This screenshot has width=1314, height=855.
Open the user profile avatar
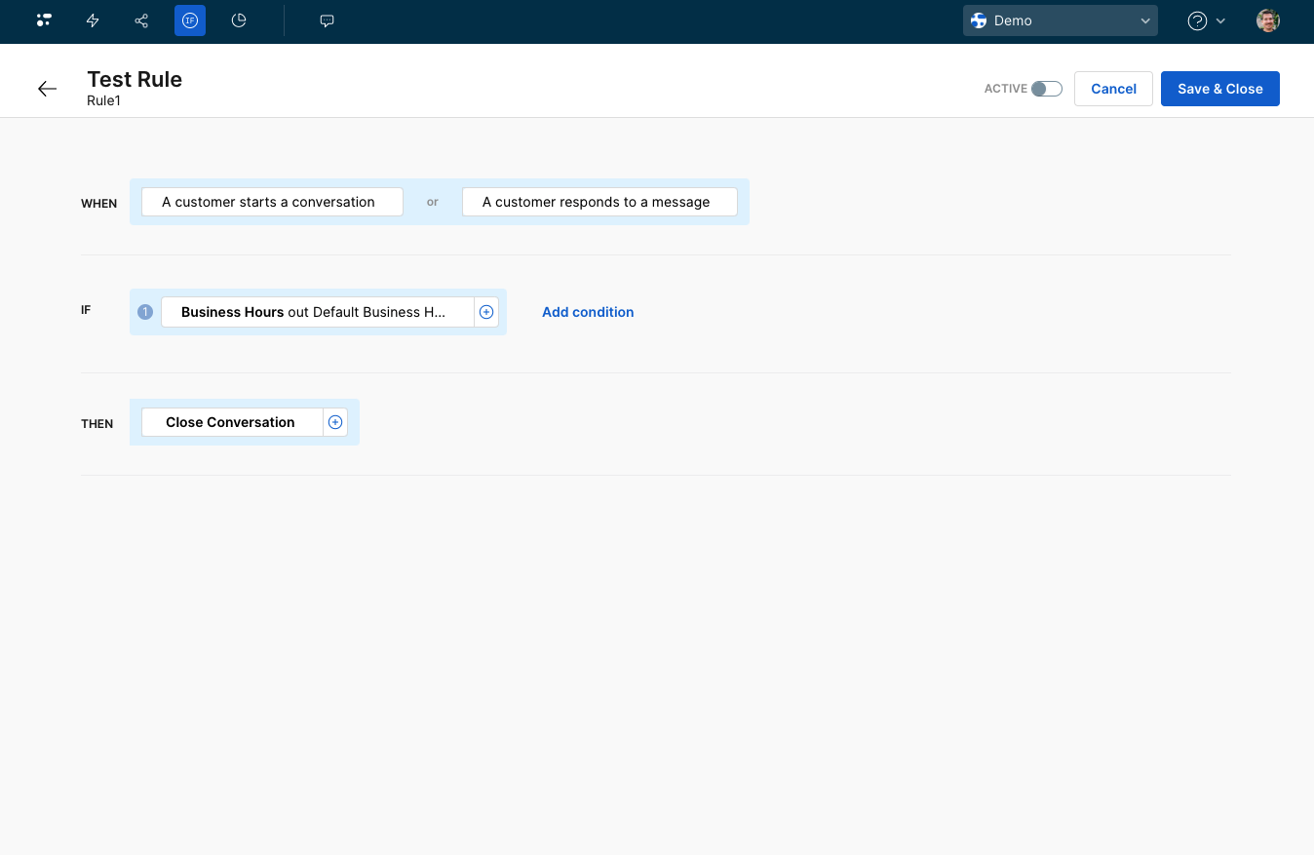point(1267,20)
